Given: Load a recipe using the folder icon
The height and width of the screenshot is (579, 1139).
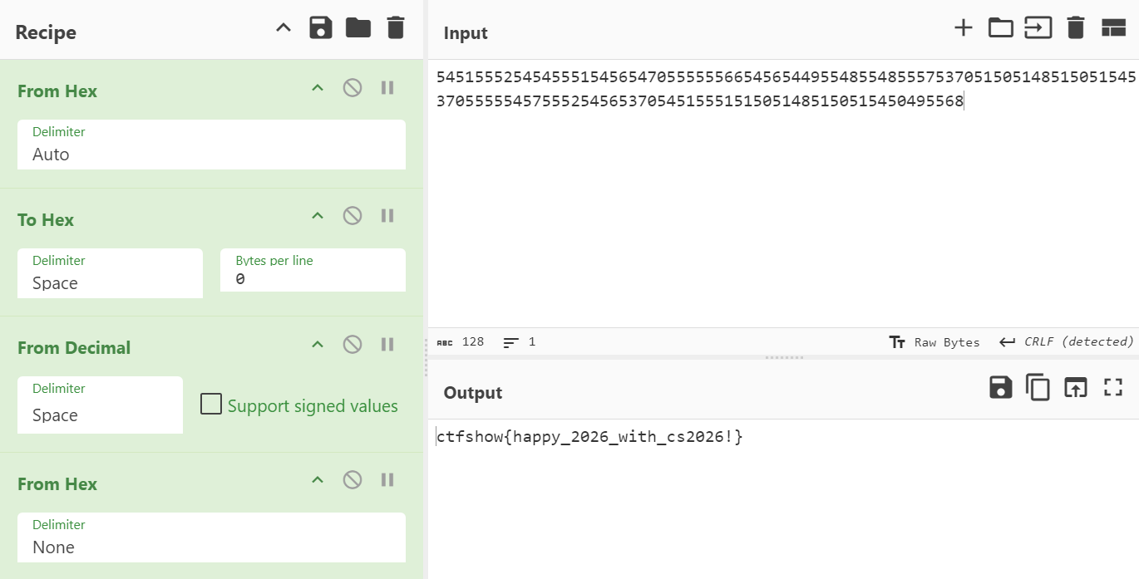Looking at the screenshot, I should [358, 28].
